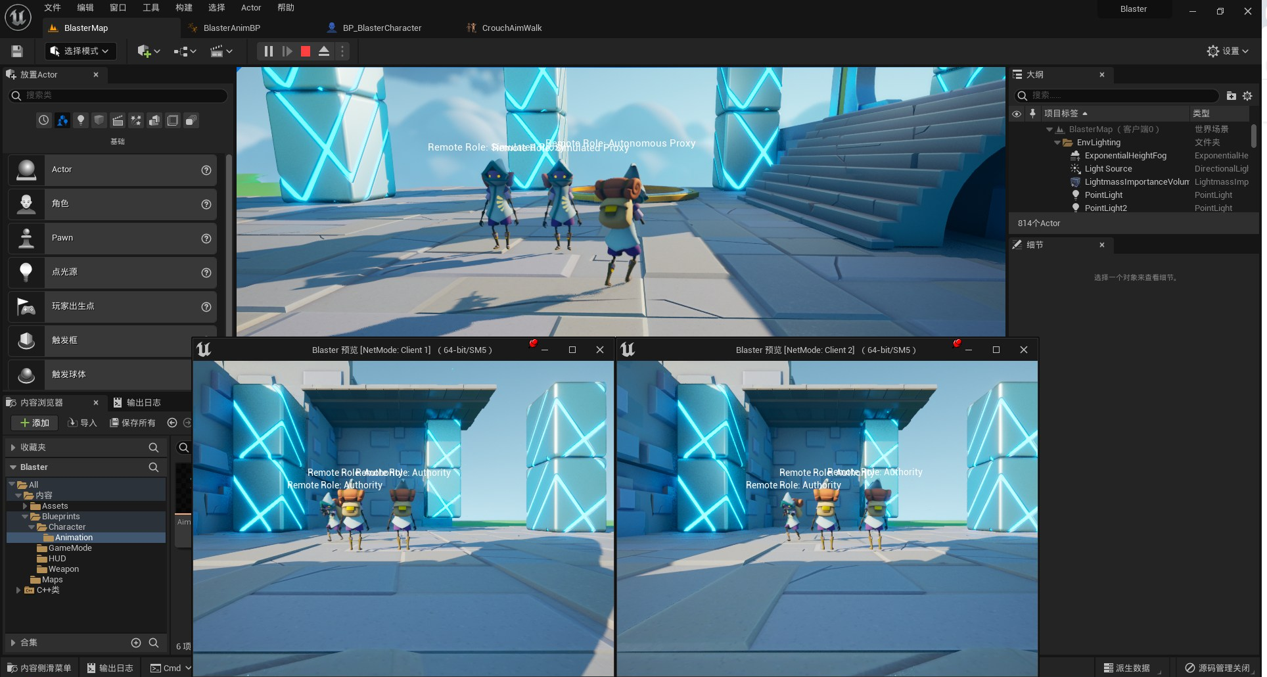Viewport: 1267px width, 677px height.
Task: Open help for 点光源 entry
Action: click(x=206, y=273)
